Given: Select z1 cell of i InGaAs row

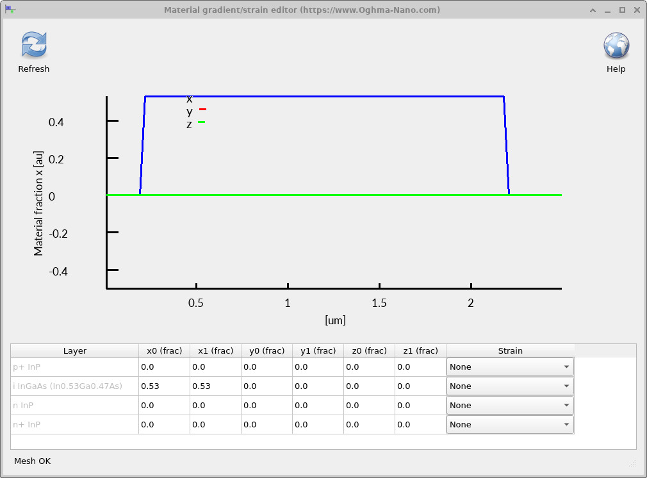Looking at the screenshot, I should (x=420, y=386).
